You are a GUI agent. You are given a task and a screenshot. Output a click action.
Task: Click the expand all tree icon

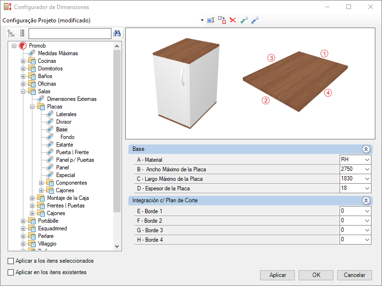coord(11,33)
